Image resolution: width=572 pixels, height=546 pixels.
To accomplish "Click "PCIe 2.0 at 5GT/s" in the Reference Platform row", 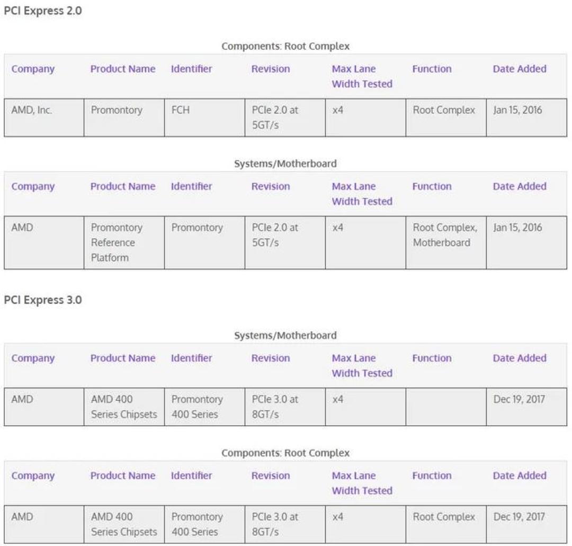I will point(275,235).
